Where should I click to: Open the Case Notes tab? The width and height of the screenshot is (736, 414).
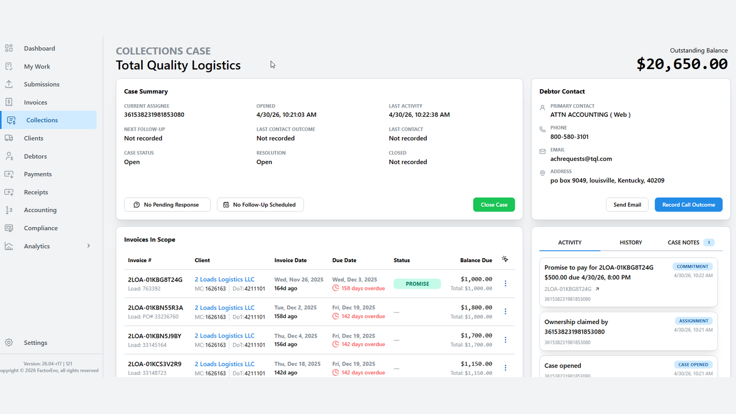(x=691, y=243)
